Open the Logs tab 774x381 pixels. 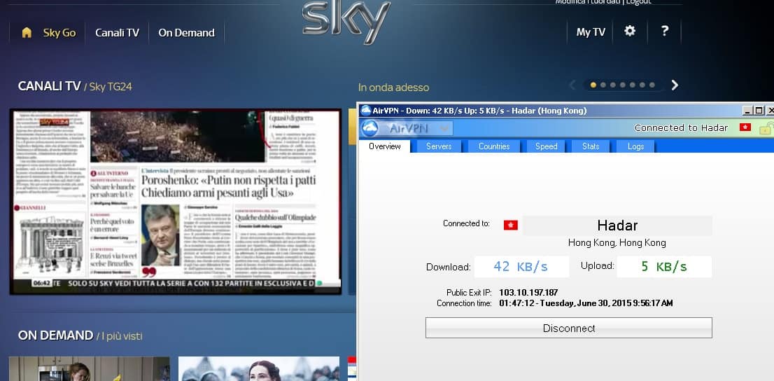click(x=635, y=146)
